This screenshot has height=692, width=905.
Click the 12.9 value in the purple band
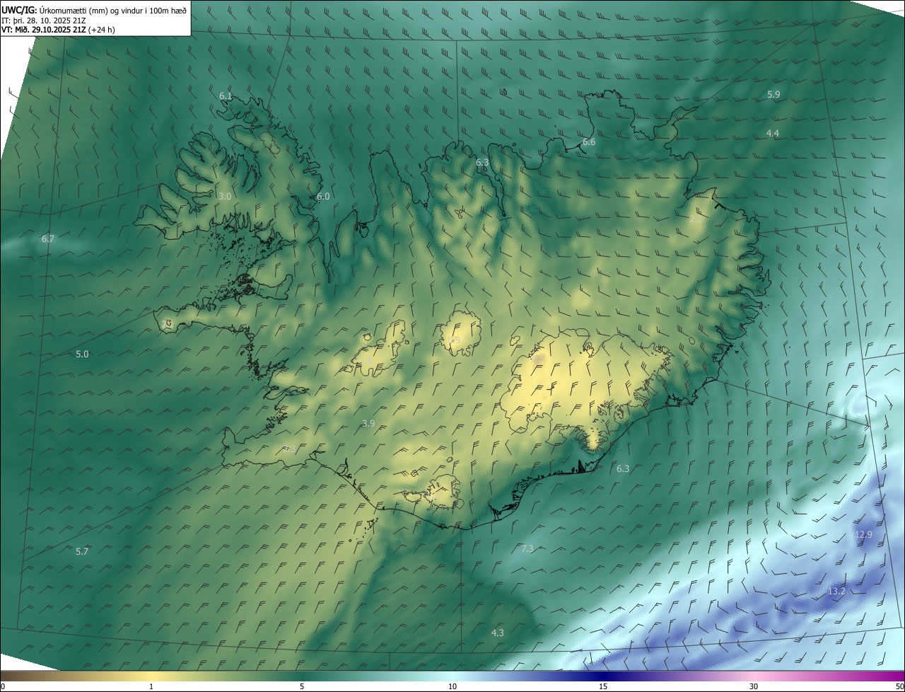[863, 535]
